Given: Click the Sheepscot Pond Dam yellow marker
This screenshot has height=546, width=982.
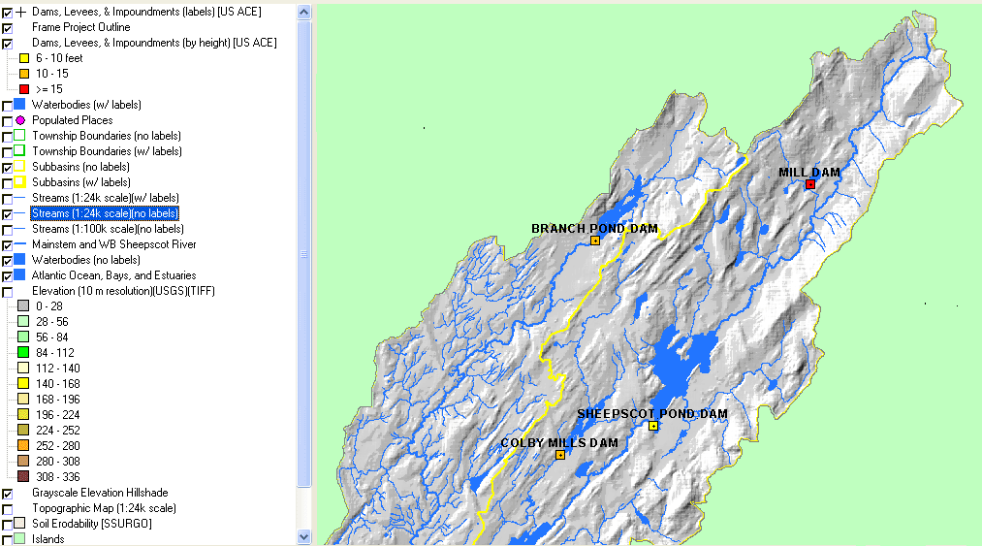Looking at the screenshot, I should click(x=653, y=426).
